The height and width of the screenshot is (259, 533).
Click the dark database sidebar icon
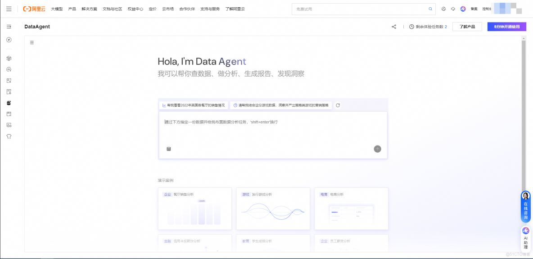(x=9, y=103)
